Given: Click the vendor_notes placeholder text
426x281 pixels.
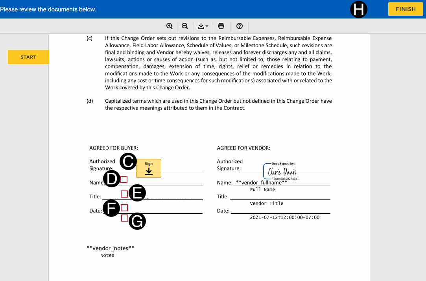Looking at the screenshot, I should 111,248.
